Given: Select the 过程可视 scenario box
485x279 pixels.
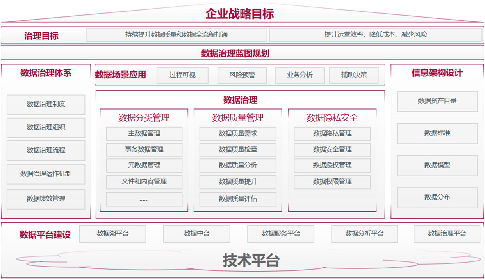Looking at the screenshot, I should 182,75.
